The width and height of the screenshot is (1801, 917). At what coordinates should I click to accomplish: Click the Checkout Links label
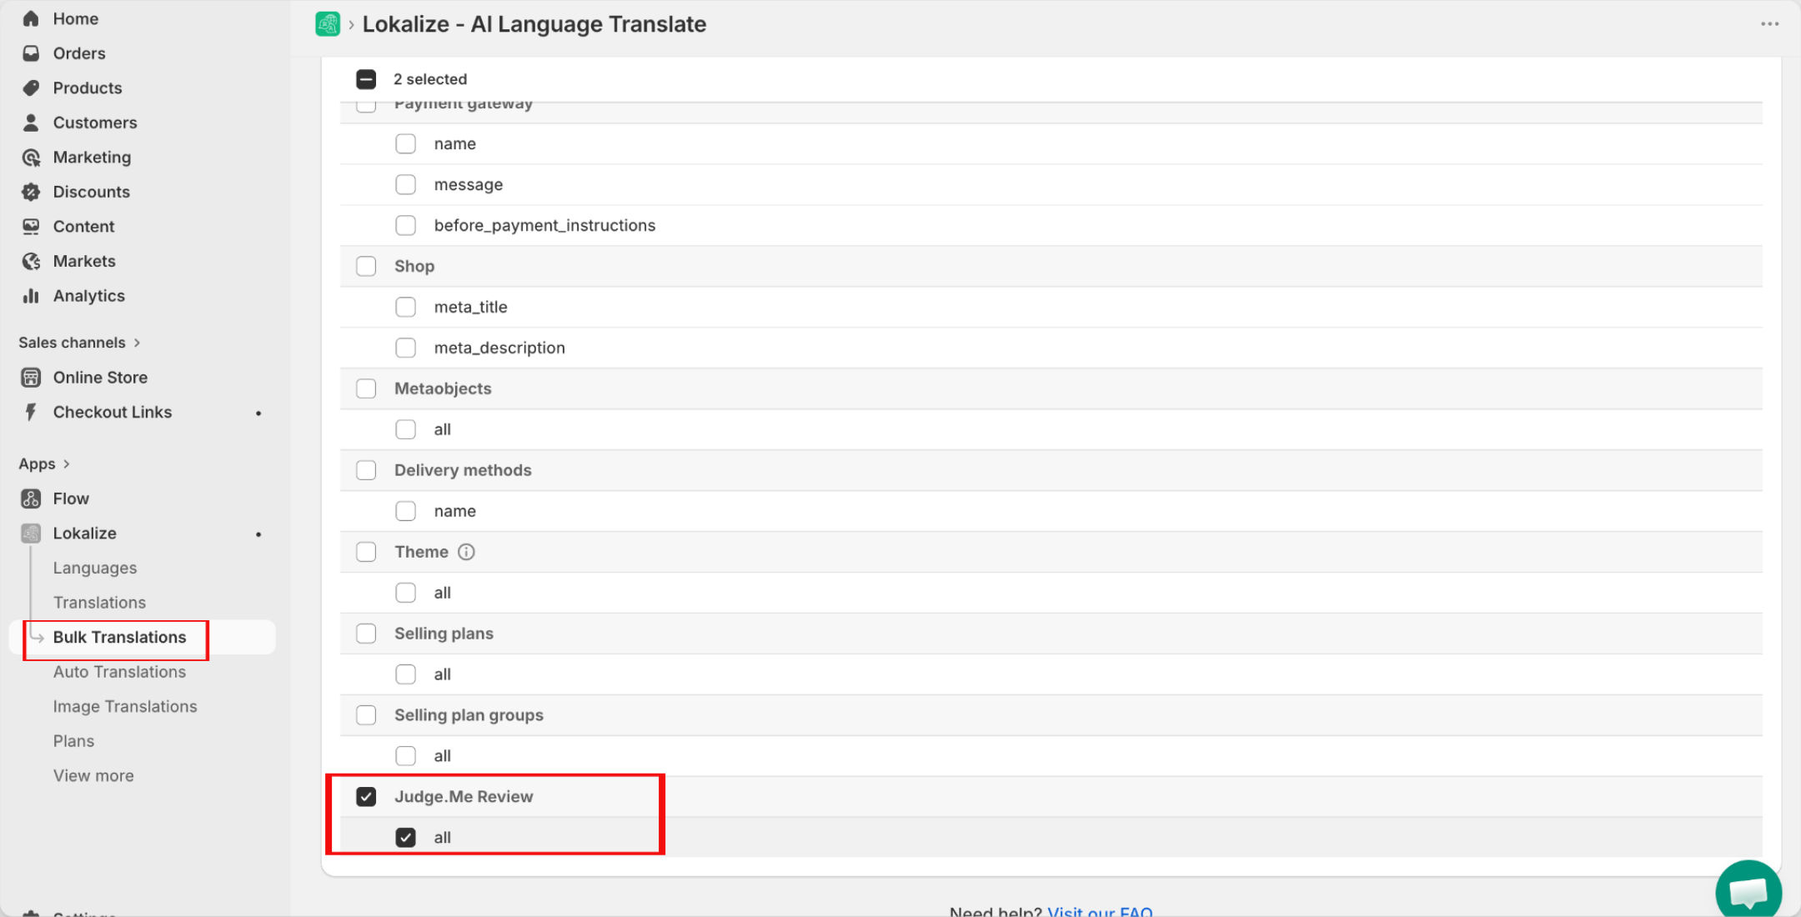113,412
